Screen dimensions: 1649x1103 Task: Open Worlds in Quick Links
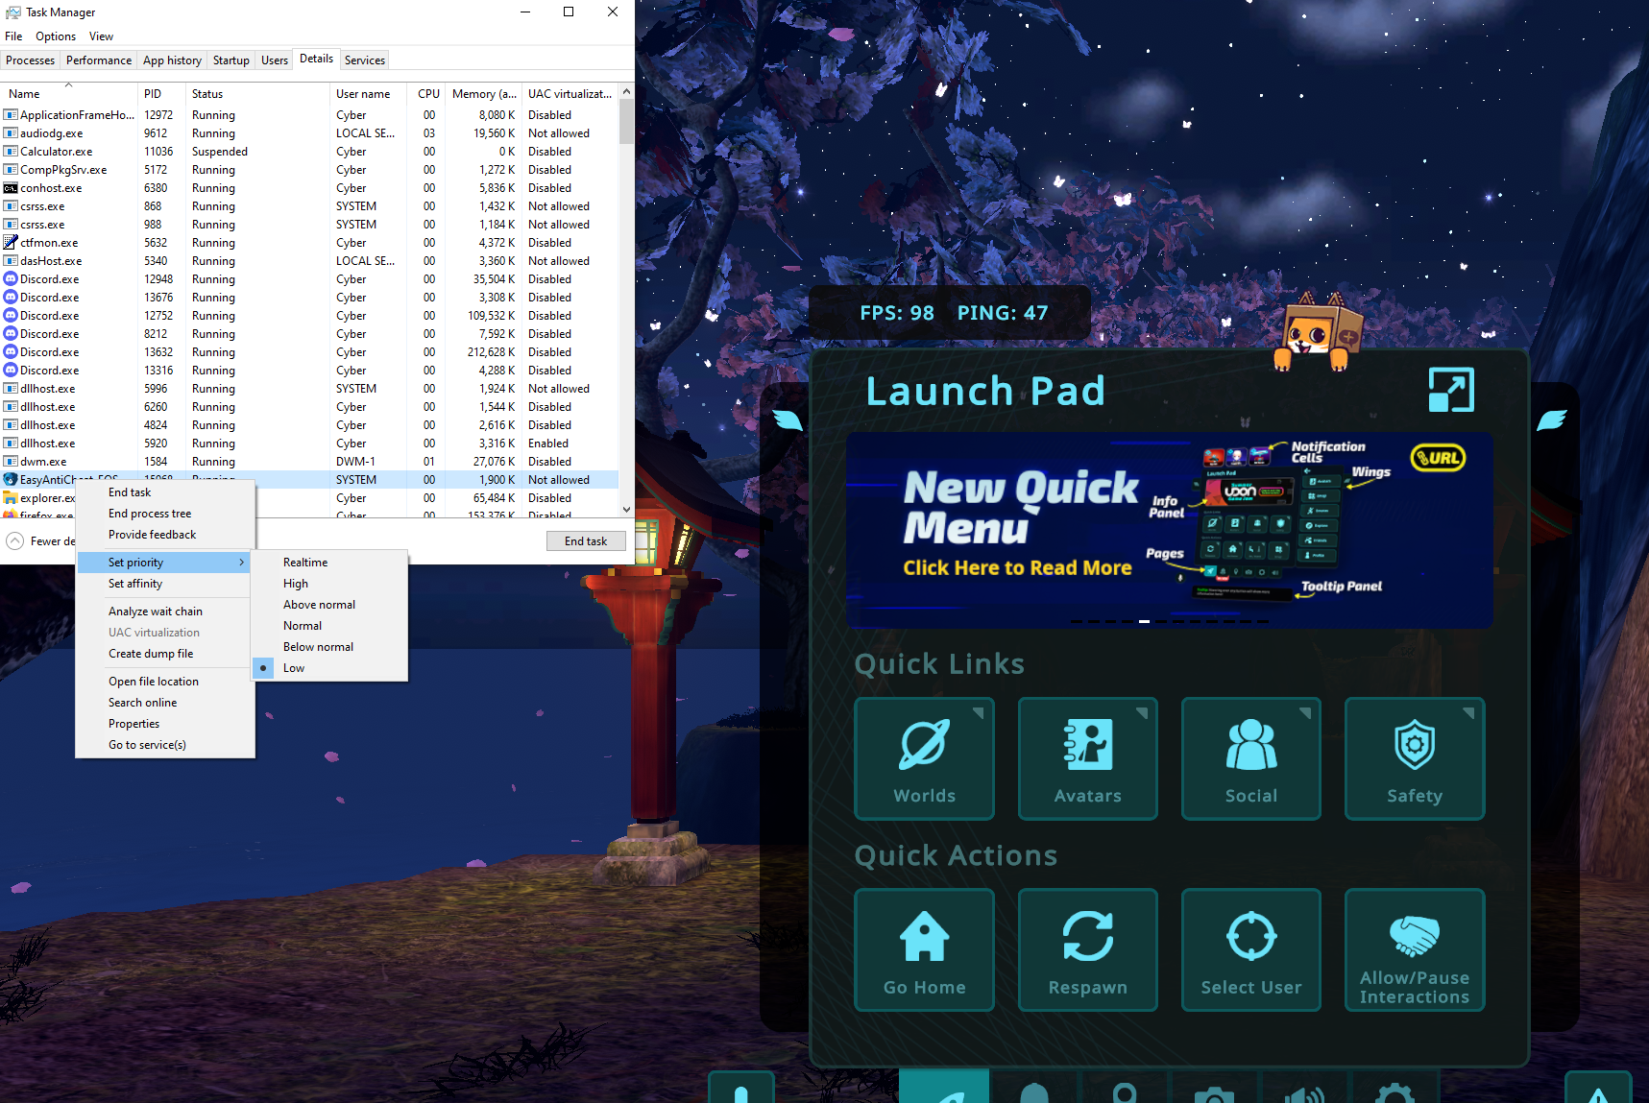924,758
